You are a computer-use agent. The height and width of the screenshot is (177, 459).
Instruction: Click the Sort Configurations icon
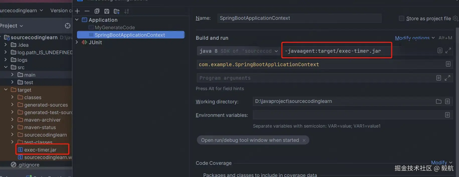[x=126, y=11]
